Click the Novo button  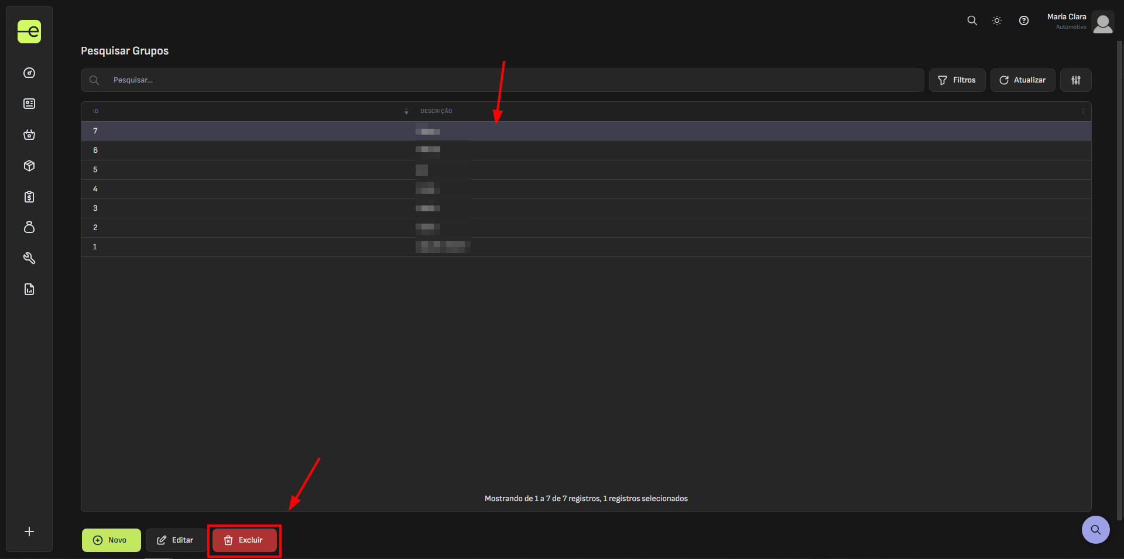click(x=111, y=540)
